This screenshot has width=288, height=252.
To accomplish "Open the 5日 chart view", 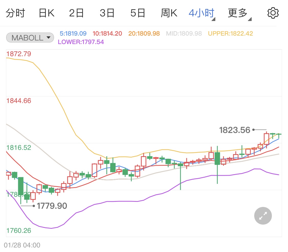I will coord(138,13).
